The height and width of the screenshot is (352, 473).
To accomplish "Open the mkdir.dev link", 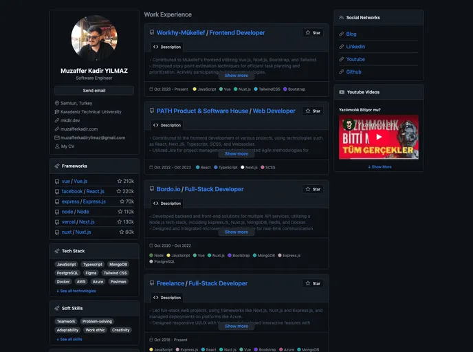I will 70,120.
